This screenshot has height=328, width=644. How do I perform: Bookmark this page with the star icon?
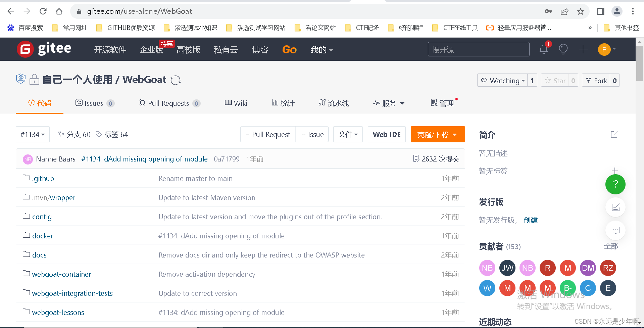coord(581,12)
